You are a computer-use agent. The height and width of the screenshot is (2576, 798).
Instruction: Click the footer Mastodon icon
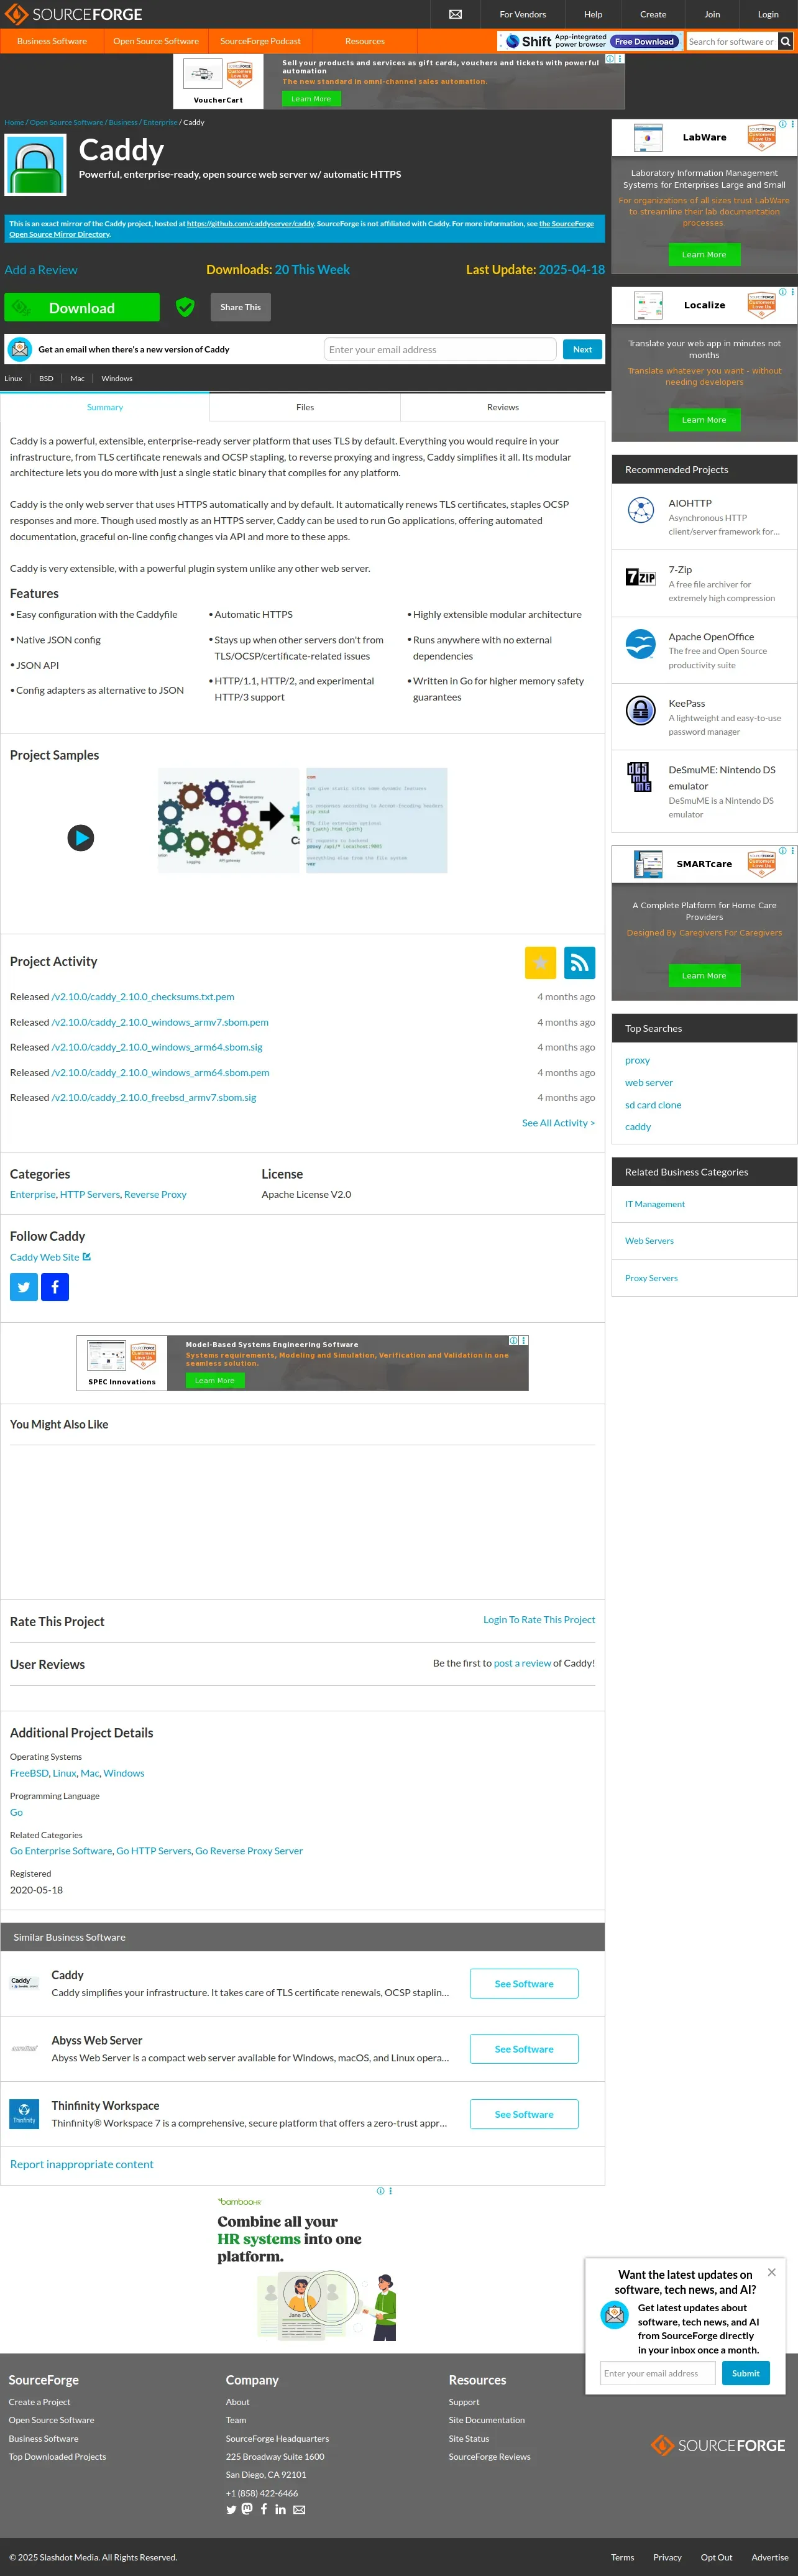pos(247,2508)
